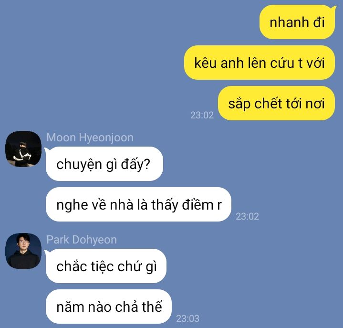Open Park Dohyeon's profile picture
Viewport: 343px width, 328px height.
click(x=23, y=251)
